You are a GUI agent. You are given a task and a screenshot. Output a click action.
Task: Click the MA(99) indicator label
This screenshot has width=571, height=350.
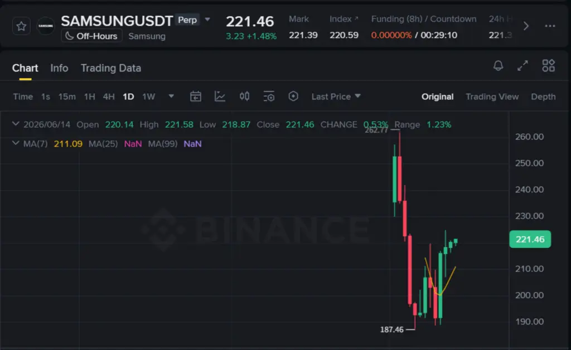point(162,144)
